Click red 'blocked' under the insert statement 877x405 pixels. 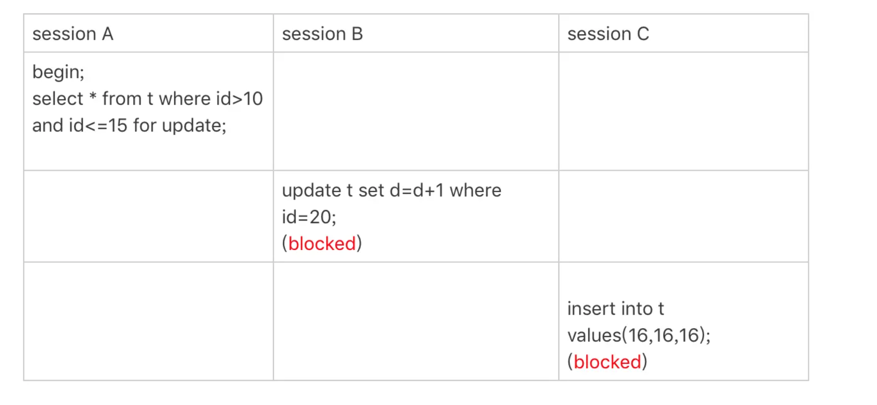[607, 362]
